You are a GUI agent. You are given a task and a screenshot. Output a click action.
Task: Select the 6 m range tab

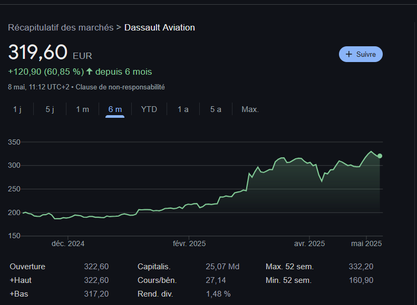coord(115,109)
